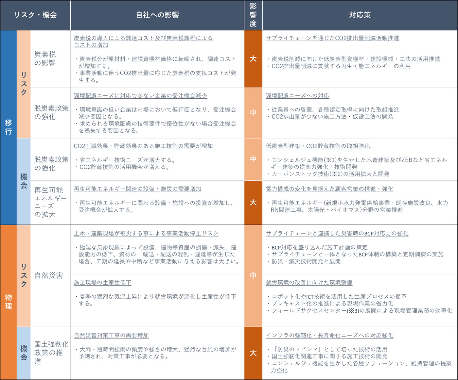Click the 影響度 column header
This screenshot has width=458, height=380.
[253, 15]
